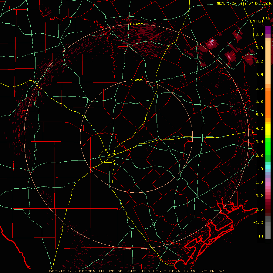The image size is (273, 273).
Task: Click the '100 NMI' range ring label
Action: point(136,24)
